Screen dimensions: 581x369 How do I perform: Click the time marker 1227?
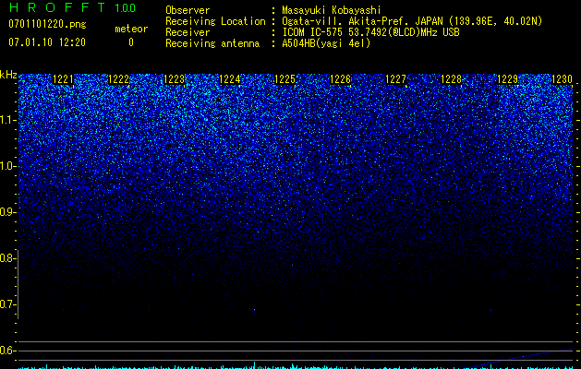point(395,79)
